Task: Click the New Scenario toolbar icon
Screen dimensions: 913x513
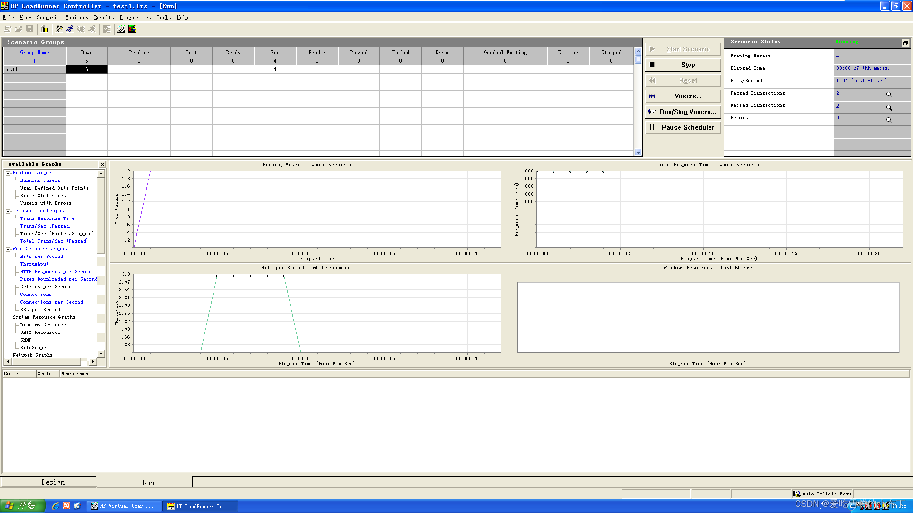Action: (8, 29)
